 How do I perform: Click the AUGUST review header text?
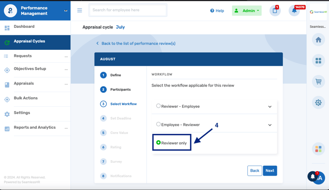(108, 59)
